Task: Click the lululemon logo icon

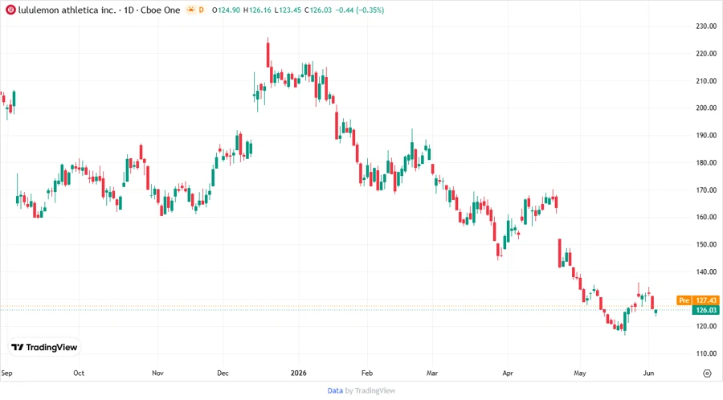Action: pyautogui.click(x=10, y=10)
